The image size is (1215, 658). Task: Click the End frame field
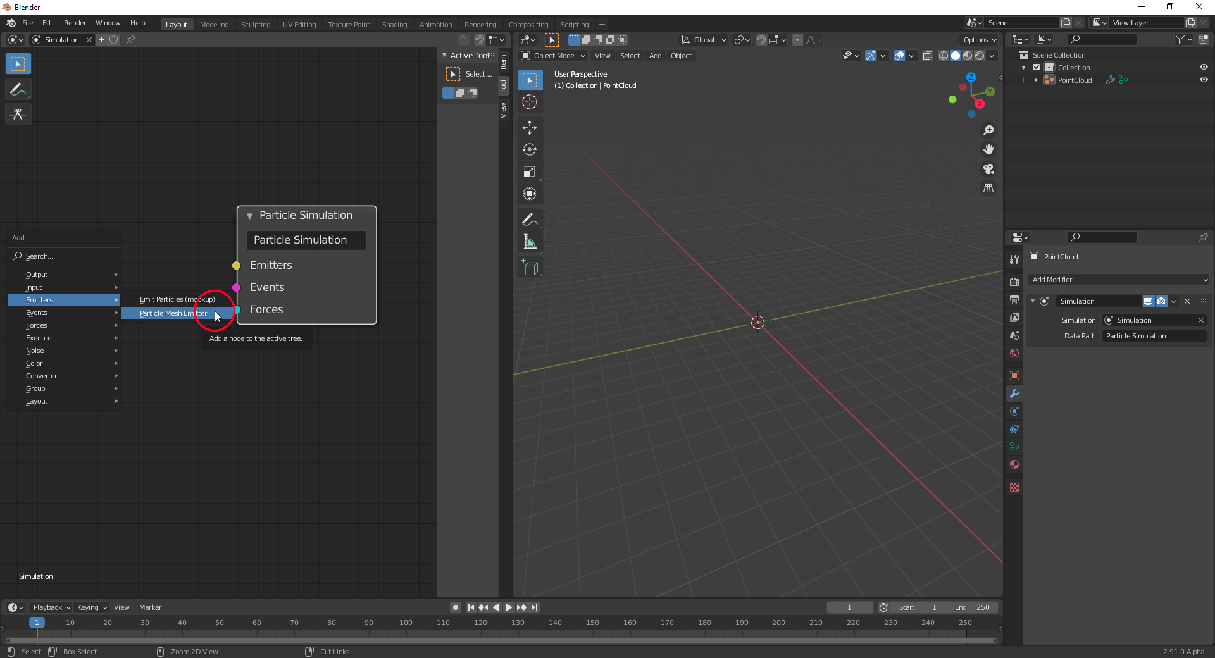click(973, 607)
